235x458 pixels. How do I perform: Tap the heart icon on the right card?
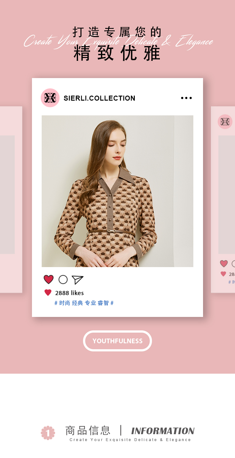[224, 264]
